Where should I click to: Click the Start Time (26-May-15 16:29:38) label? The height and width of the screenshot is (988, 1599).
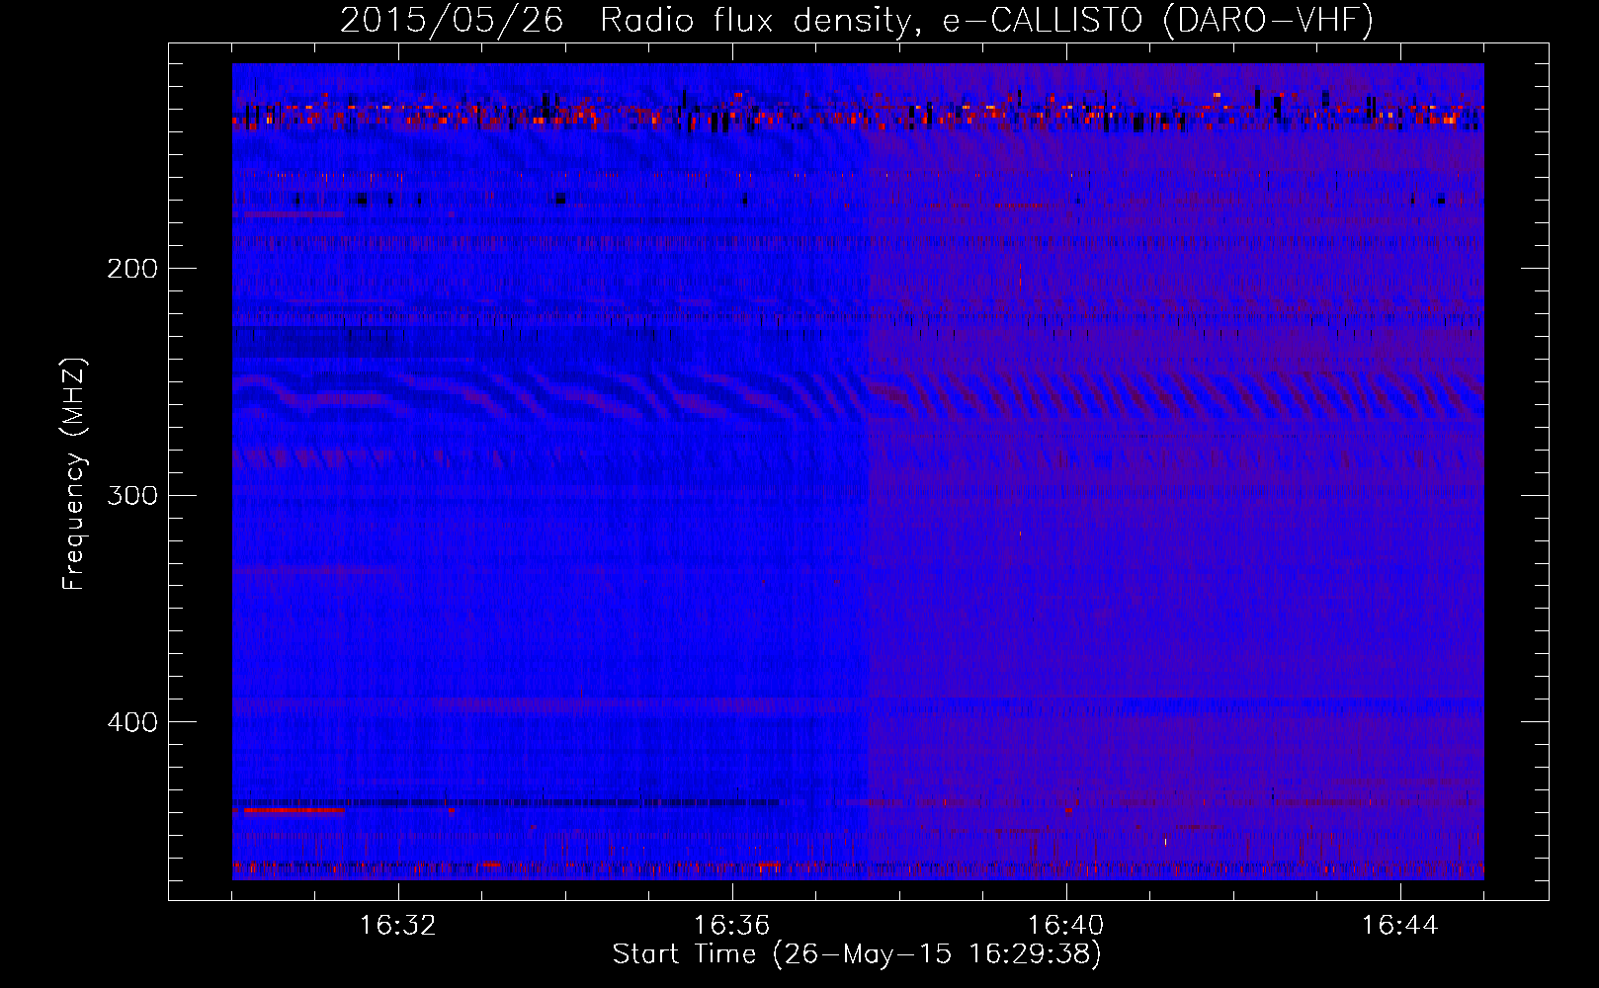857,954
